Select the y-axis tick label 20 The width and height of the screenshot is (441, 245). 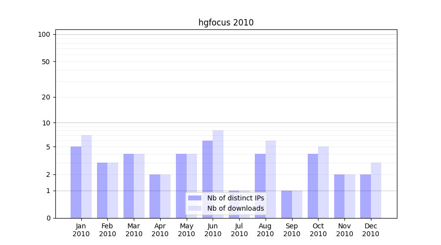(46, 97)
